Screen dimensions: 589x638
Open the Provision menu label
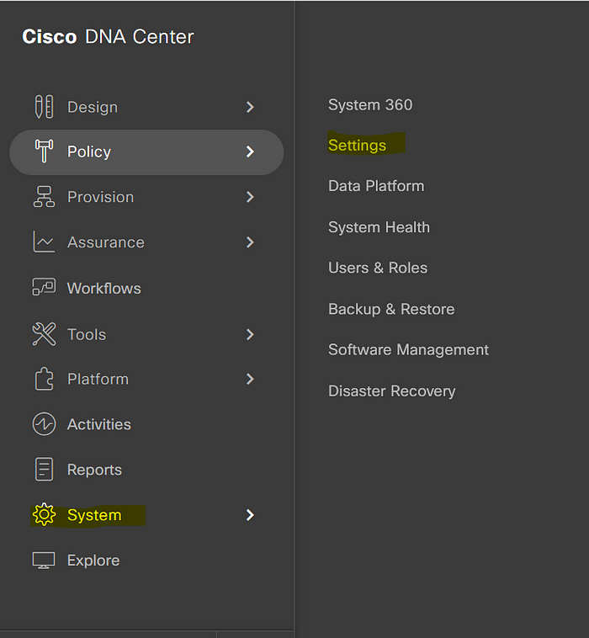pos(100,197)
